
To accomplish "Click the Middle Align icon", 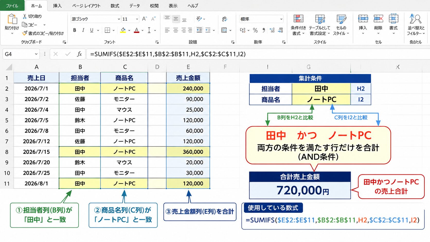I will tap(176, 19).
